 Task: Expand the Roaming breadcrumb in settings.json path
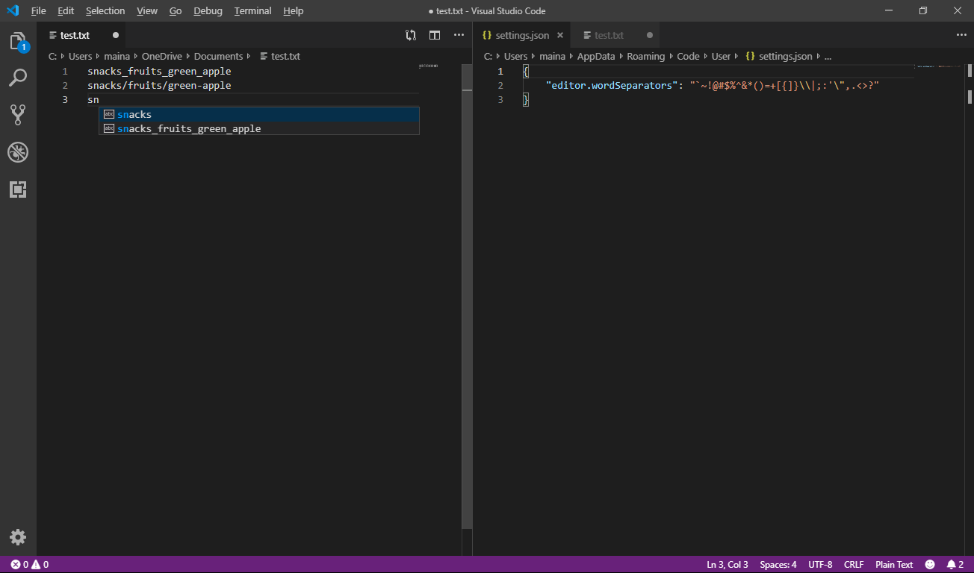tap(669, 56)
